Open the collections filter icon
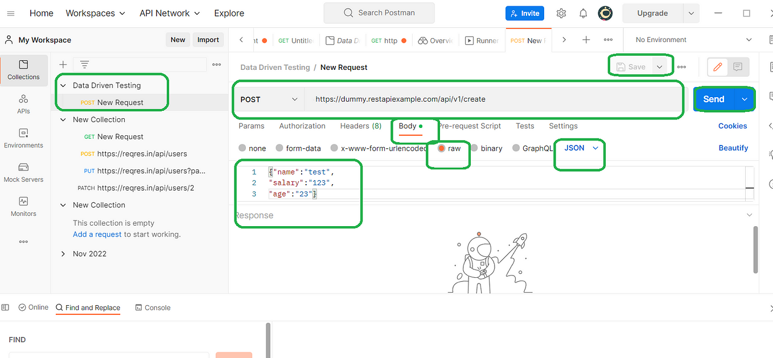This screenshot has height=358, width=773. coord(84,65)
